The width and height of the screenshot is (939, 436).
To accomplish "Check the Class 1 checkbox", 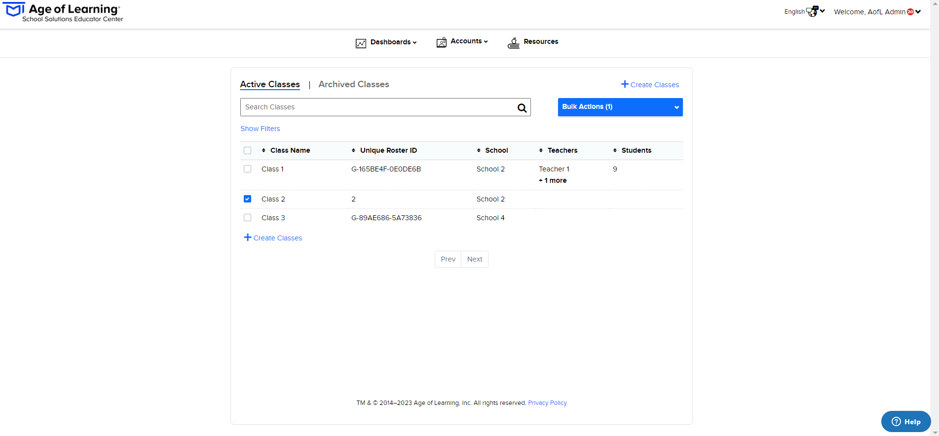I will point(248,169).
